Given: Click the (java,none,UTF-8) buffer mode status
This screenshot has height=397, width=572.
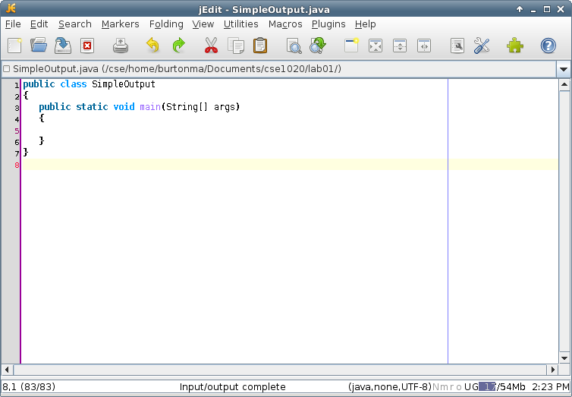Looking at the screenshot, I should point(390,387).
